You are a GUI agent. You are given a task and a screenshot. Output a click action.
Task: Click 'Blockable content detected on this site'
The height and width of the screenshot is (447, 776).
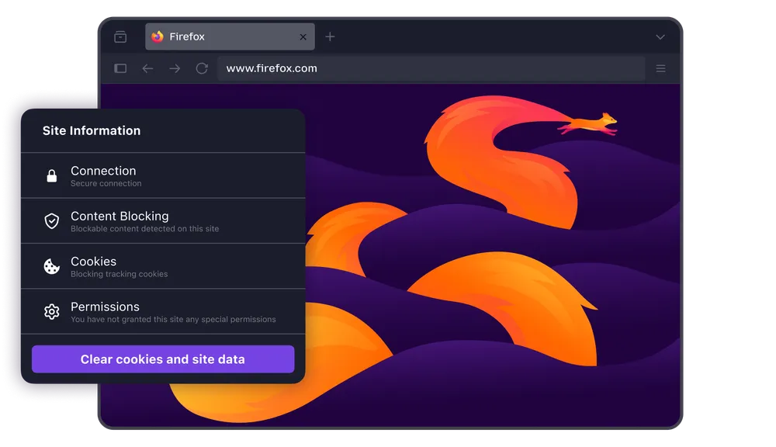pyautogui.click(x=144, y=229)
